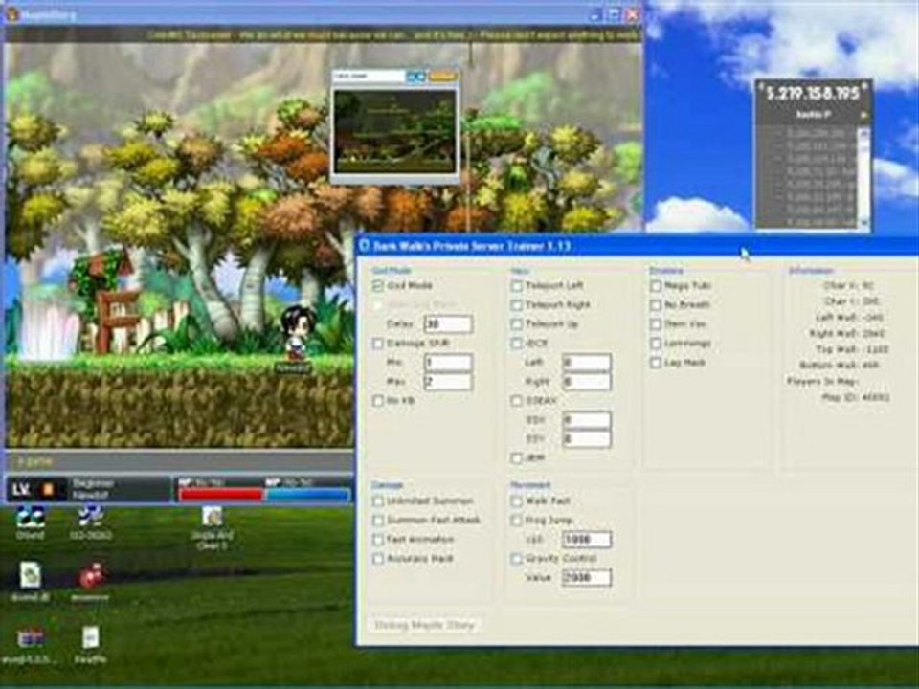
Task: Enable the No Breath checkbox
Action: point(656,305)
